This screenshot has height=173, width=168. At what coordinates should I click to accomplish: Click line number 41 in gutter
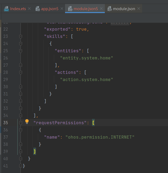coord(6,166)
